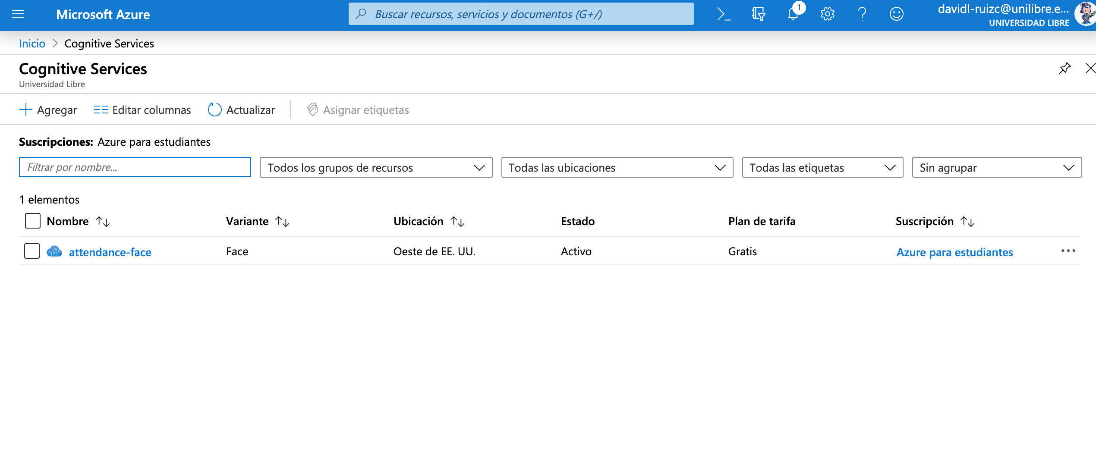The image size is (1096, 464).
Task: Click the Face variant cell
Action: [237, 251]
